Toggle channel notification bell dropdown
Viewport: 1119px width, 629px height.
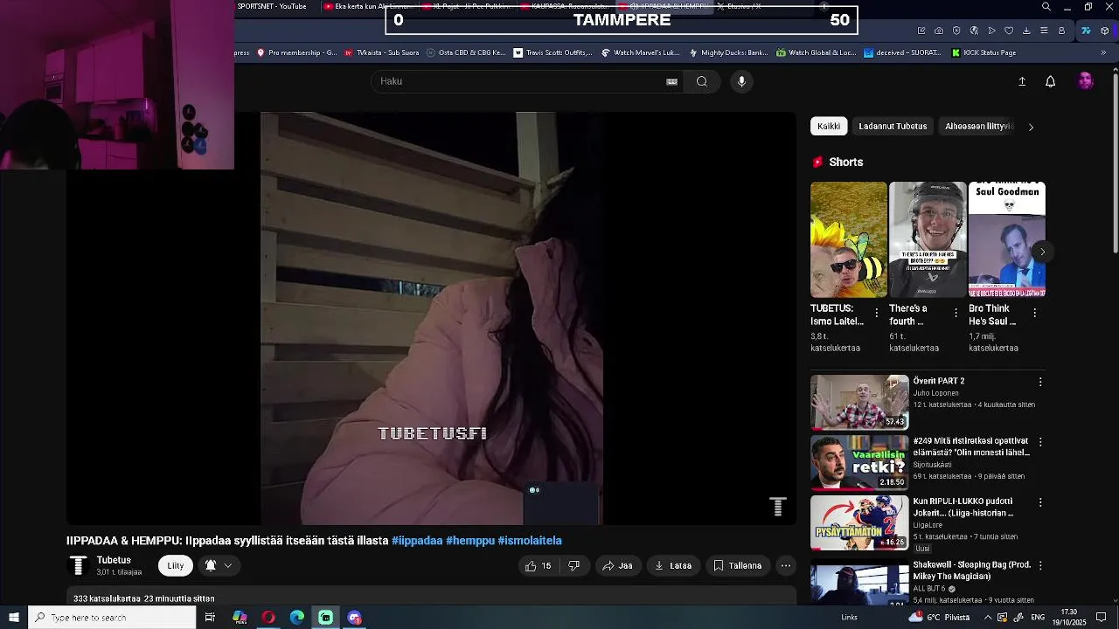pyautogui.click(x=219, y=565)
